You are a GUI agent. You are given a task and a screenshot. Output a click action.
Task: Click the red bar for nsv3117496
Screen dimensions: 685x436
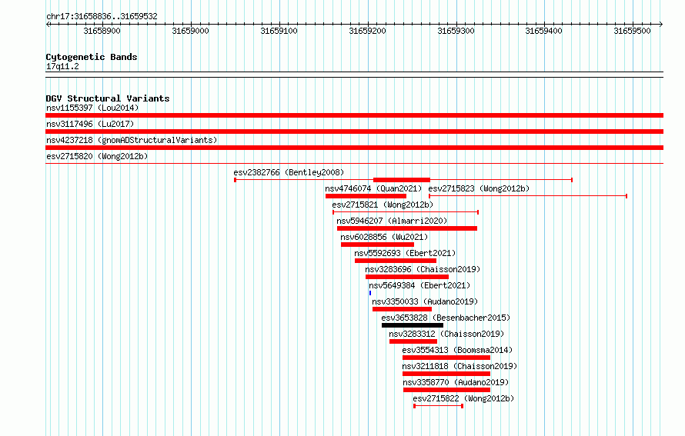354,131
